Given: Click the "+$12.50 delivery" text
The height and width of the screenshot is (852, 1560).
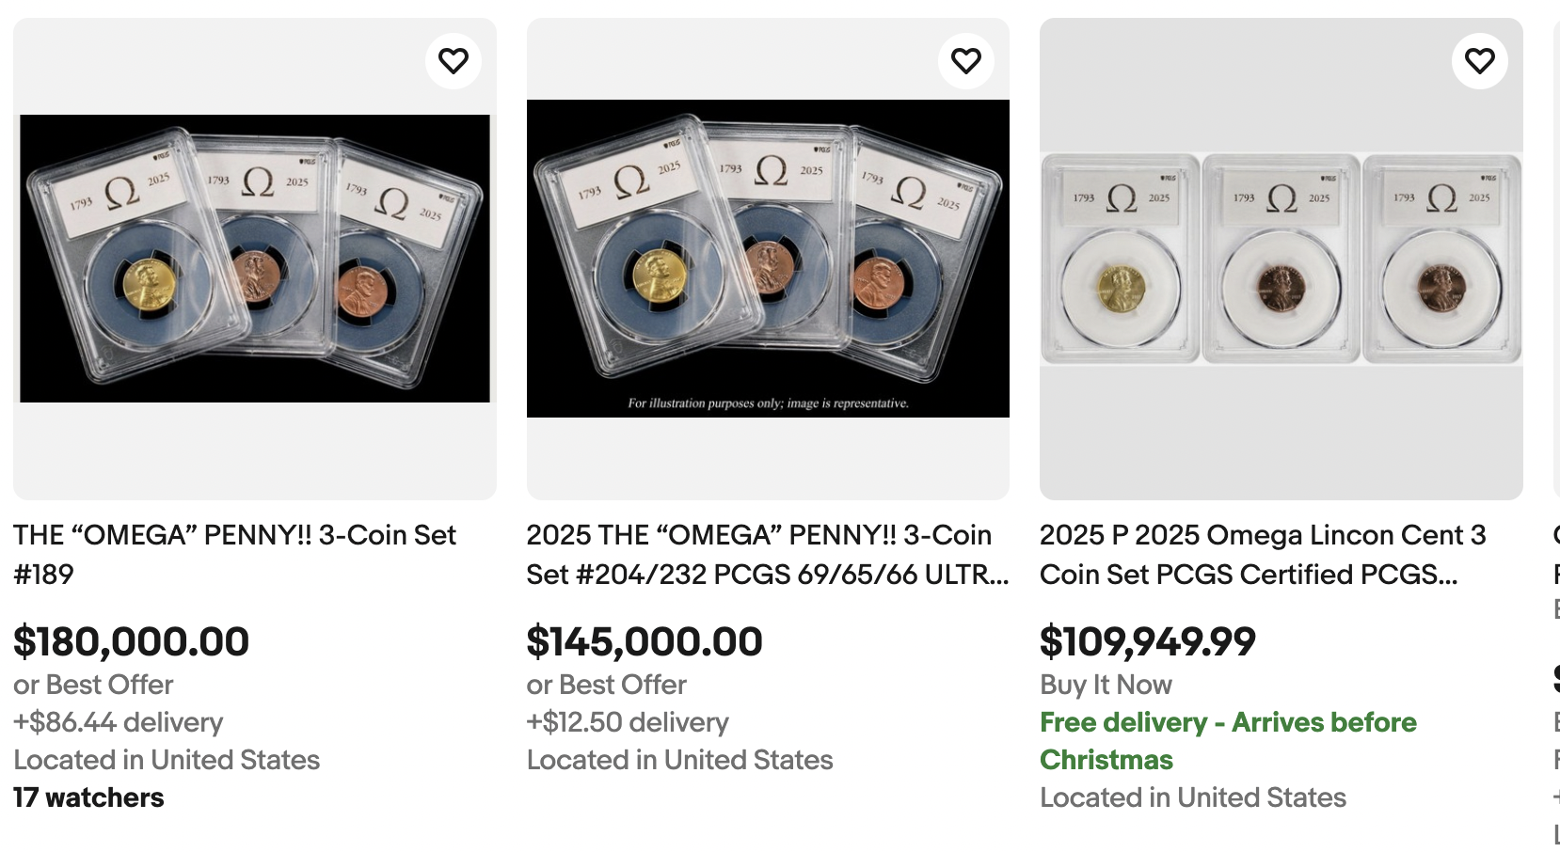Looking at the screenshot, I should pos(628,722).
